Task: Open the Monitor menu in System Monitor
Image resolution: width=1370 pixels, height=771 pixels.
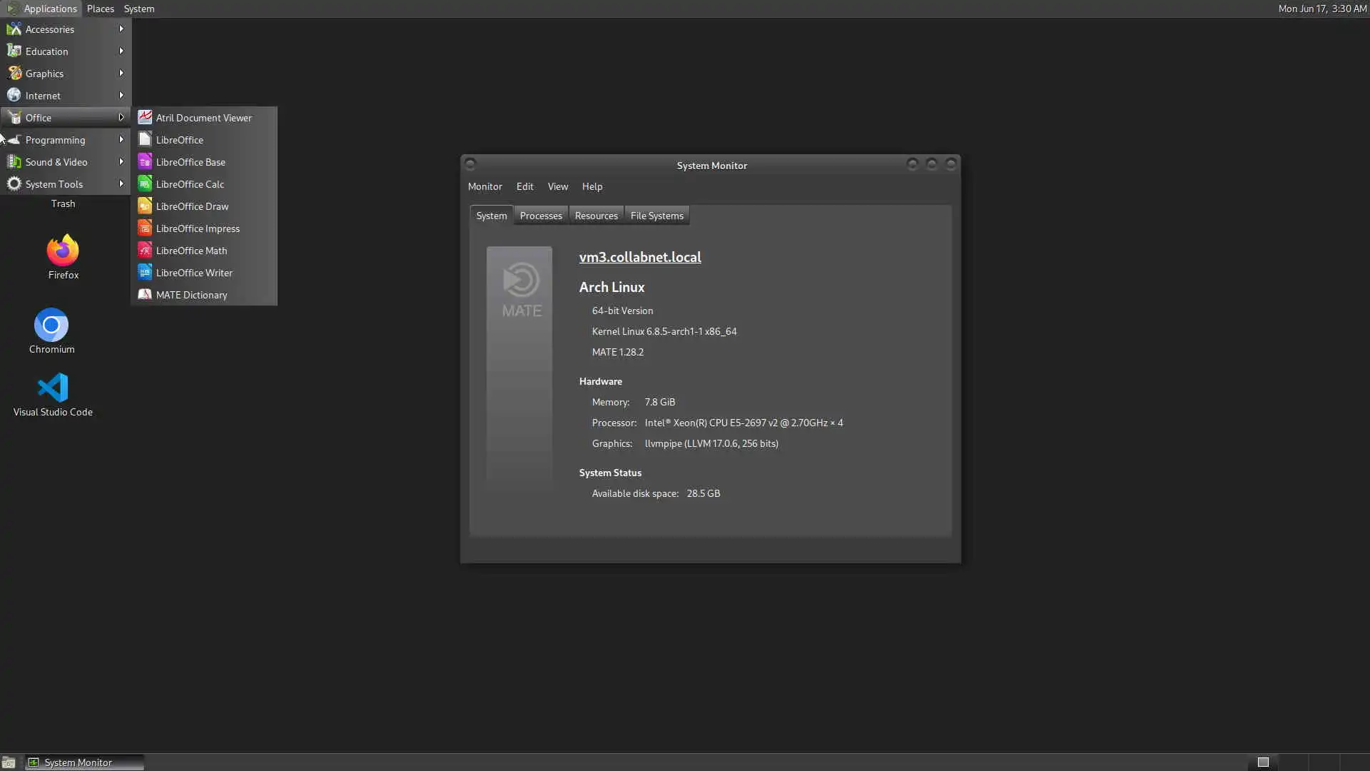Action: (x=484, y=186)
